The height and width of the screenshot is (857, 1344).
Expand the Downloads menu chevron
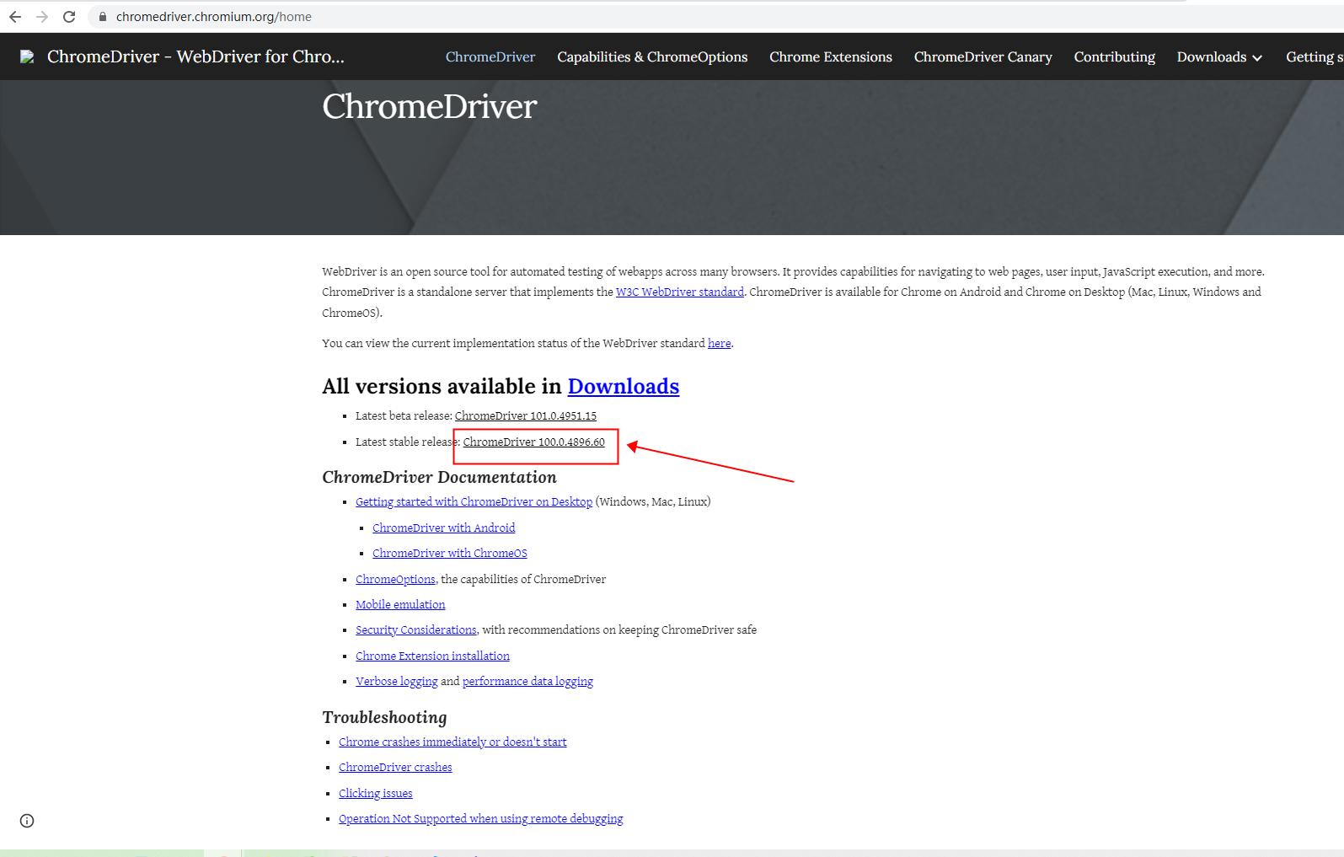(1257, 57)
